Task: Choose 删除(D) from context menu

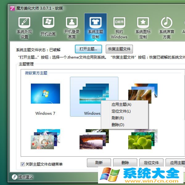Action: [125, 125]
